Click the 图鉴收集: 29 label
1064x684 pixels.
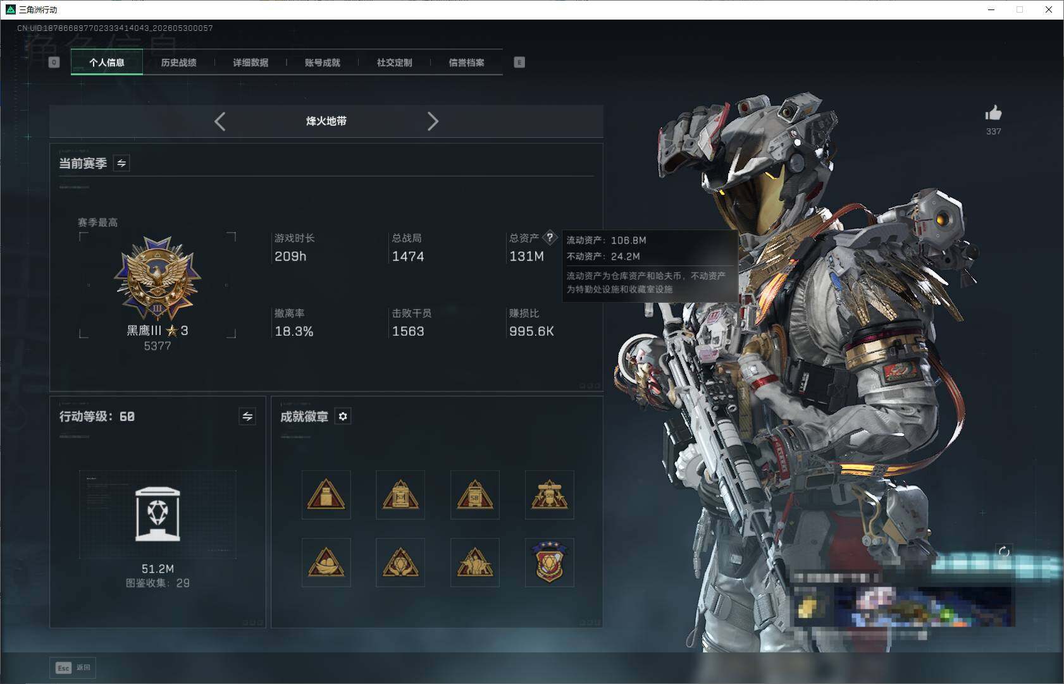pos(158,583)
